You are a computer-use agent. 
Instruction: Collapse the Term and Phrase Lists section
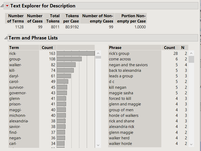pos(6,38)
